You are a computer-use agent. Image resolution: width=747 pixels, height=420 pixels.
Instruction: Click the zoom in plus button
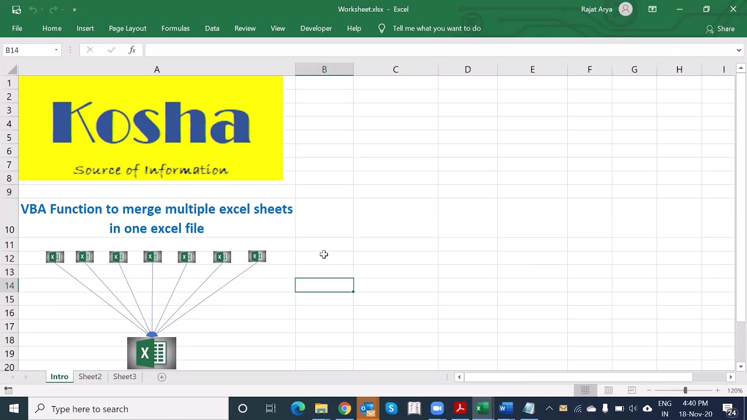(717, 390)
